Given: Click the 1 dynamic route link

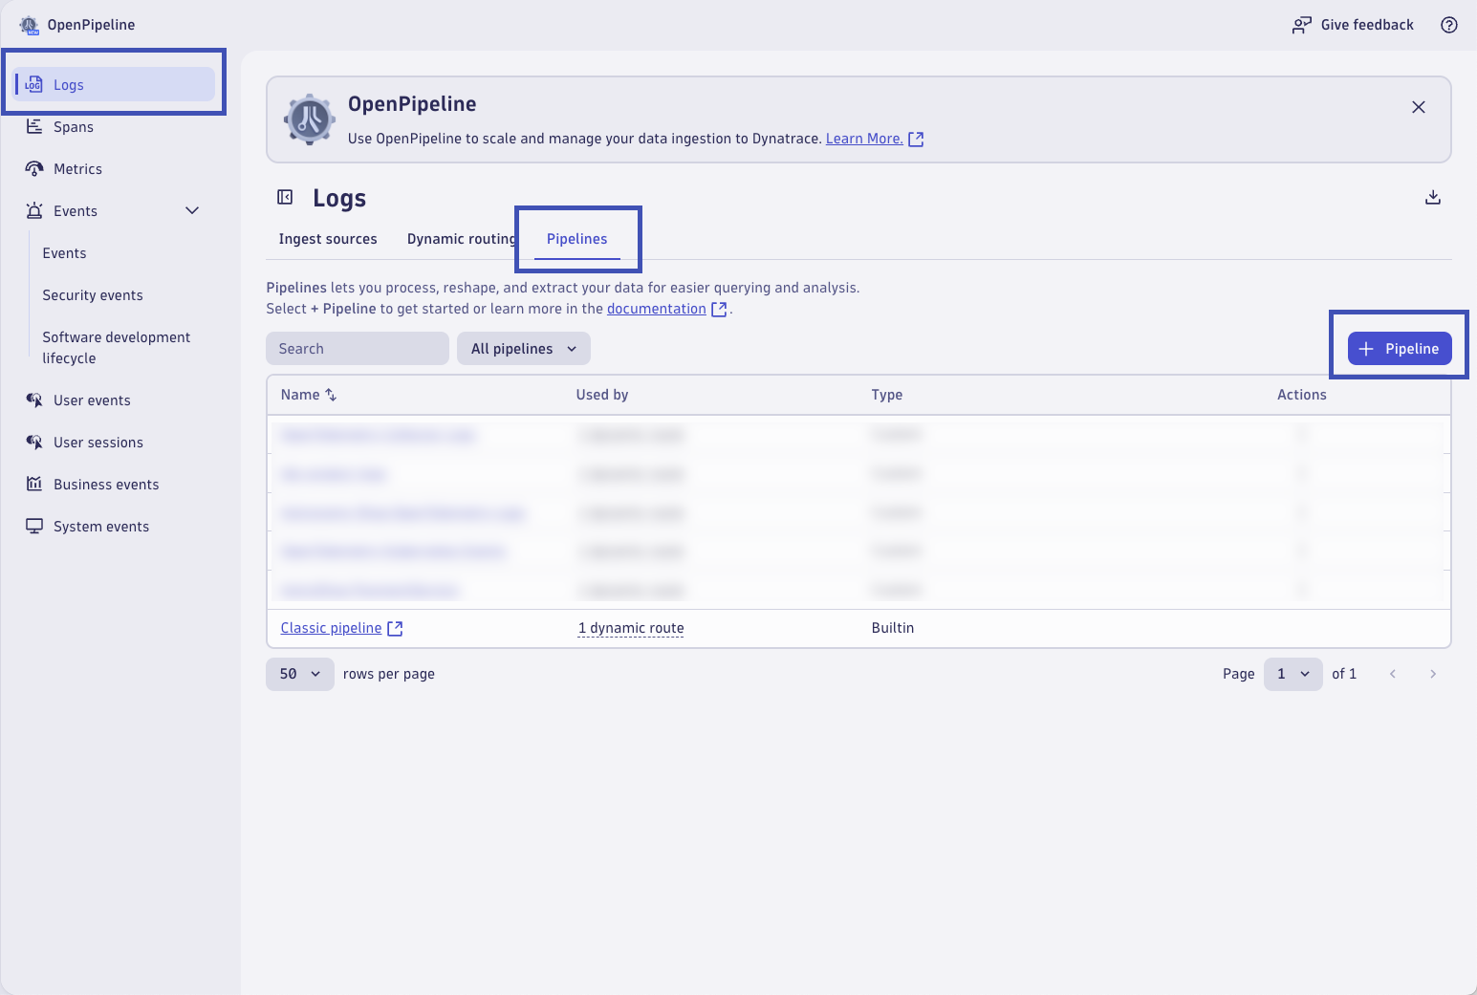Looking at the screenshot, I should click(631, 628).
